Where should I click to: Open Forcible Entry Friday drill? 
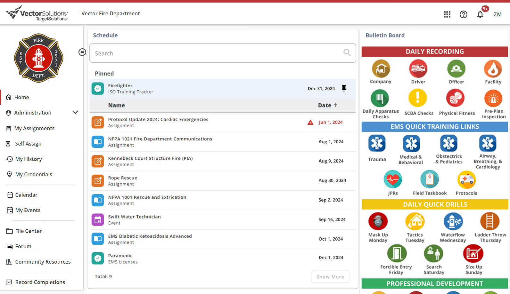(397, 253)
